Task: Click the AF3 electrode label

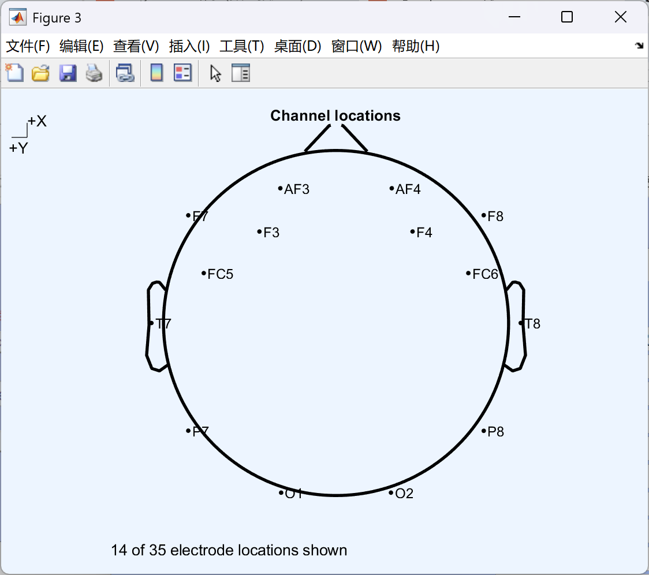Action: tap(296, 189)
